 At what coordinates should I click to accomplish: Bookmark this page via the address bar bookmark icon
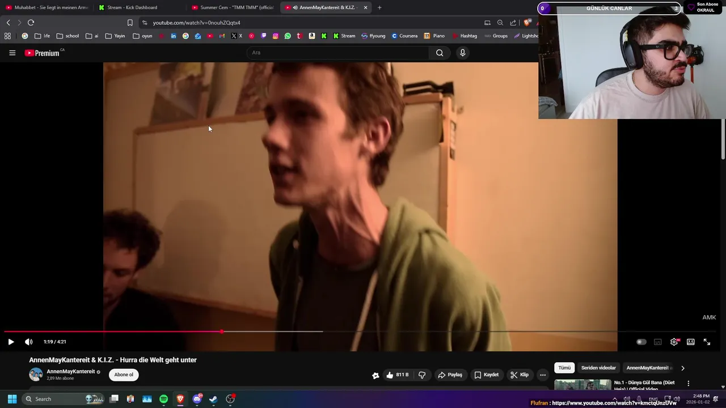tap(130, 23)
